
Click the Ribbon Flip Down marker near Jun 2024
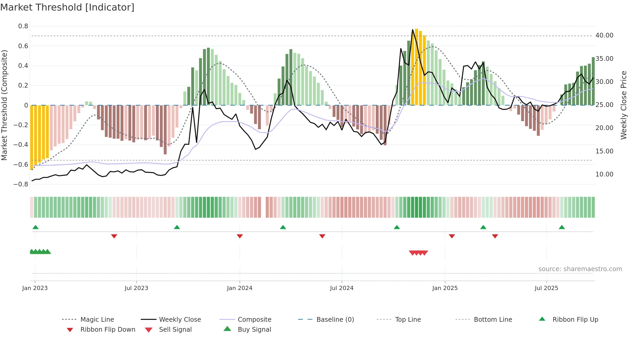click(322, 236)
